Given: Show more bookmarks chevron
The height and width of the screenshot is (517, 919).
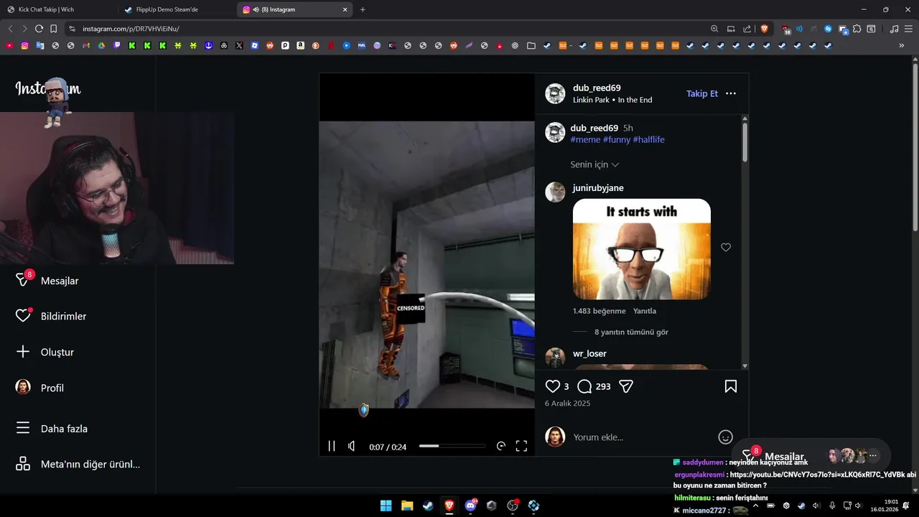Looking at the screenshot, I should (902, 45).
